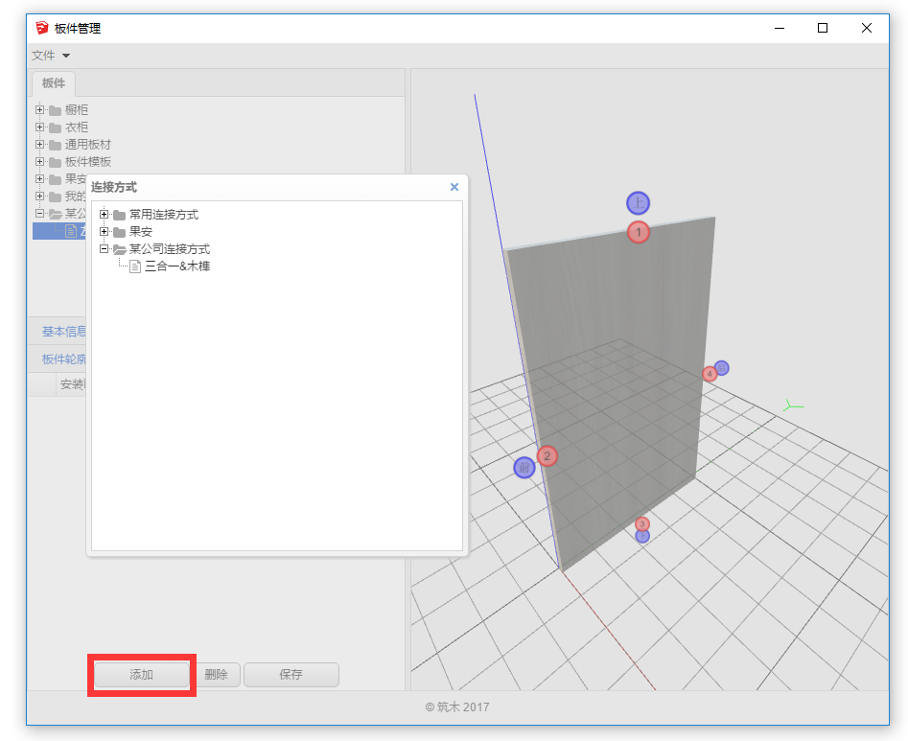Select the 通用板材 folder in tree
908x741 pixels.
click(x=87, y=145)
